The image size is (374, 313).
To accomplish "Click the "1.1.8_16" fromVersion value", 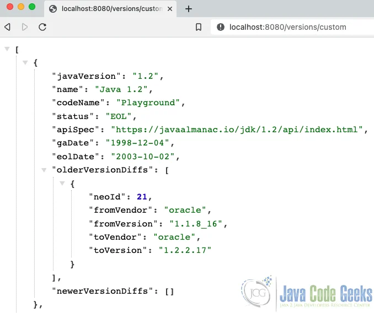I will coord(196,224).
